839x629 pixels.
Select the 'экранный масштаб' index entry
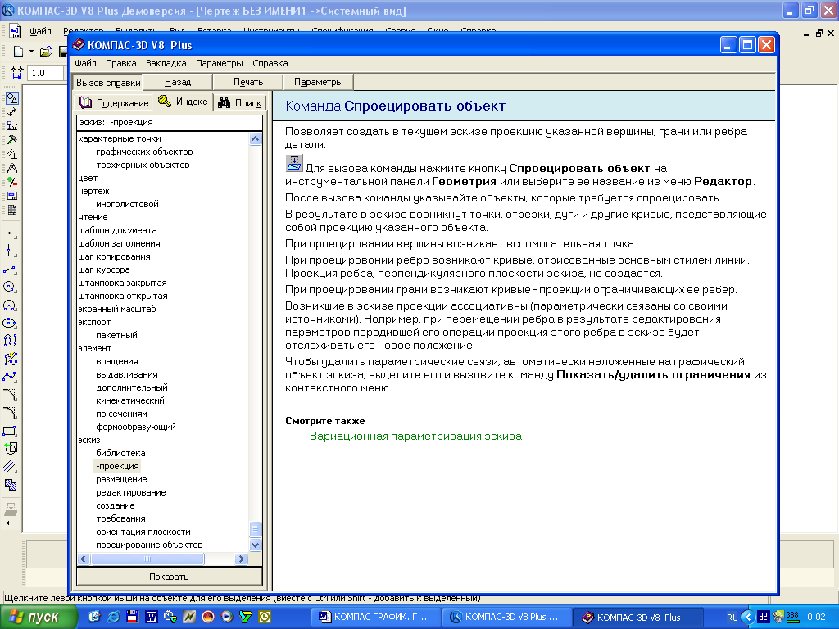coord(116,309)
